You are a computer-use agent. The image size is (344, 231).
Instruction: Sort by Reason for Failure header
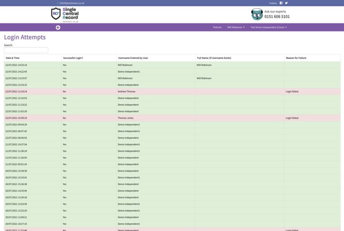pyautogui.click(x=296, y=58)
